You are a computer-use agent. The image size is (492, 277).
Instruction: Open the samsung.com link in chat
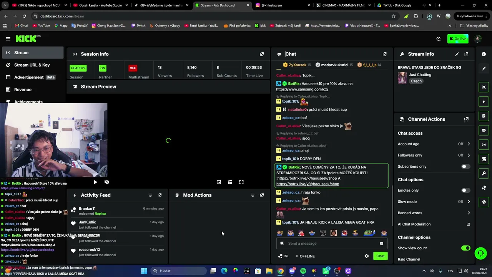tap(302, 89)
